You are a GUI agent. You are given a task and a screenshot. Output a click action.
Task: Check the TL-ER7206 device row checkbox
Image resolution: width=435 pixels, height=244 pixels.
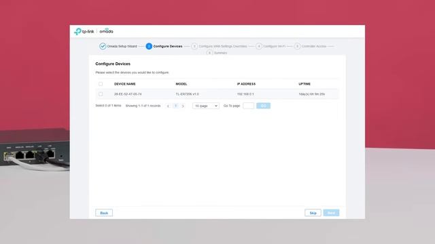point(101,94)
